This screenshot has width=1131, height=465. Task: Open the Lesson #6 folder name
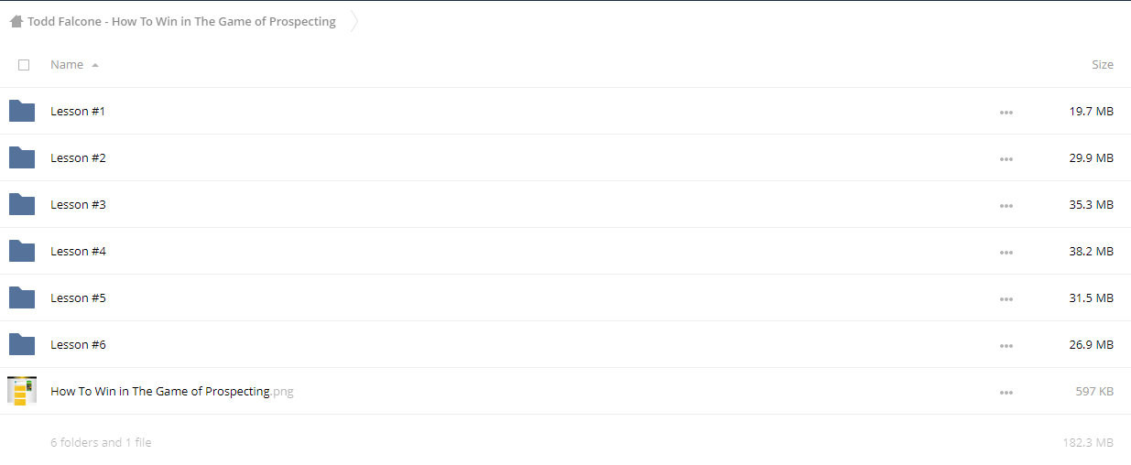79,344
